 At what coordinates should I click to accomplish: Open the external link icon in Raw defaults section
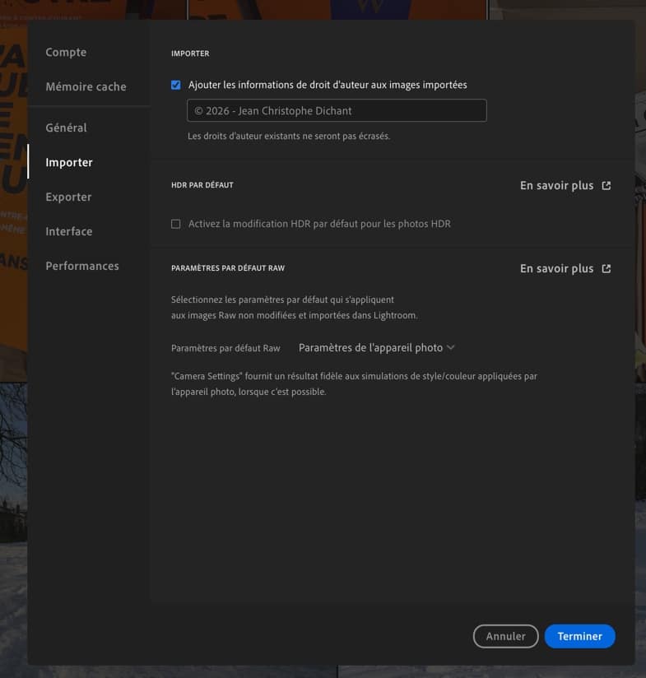pyautogui.click(x=606, y=269)
